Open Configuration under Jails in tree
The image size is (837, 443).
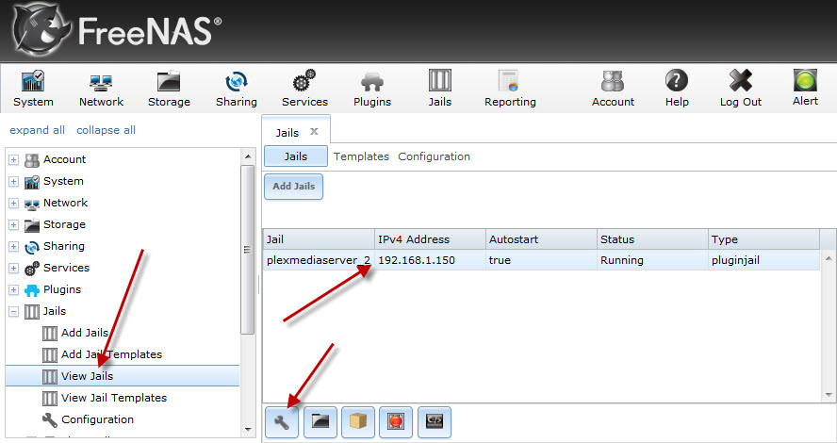coord(97,419)
